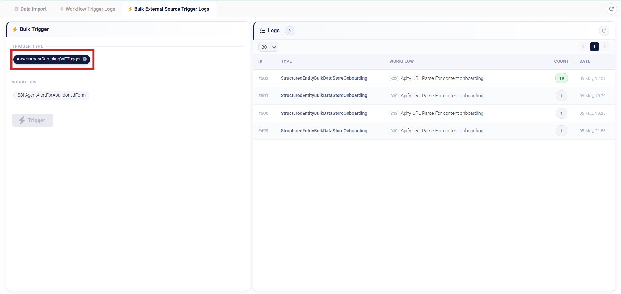Click the WORKFLOW column header
The width and height of the screenshot is (621, 294).
tap(401, 61)
